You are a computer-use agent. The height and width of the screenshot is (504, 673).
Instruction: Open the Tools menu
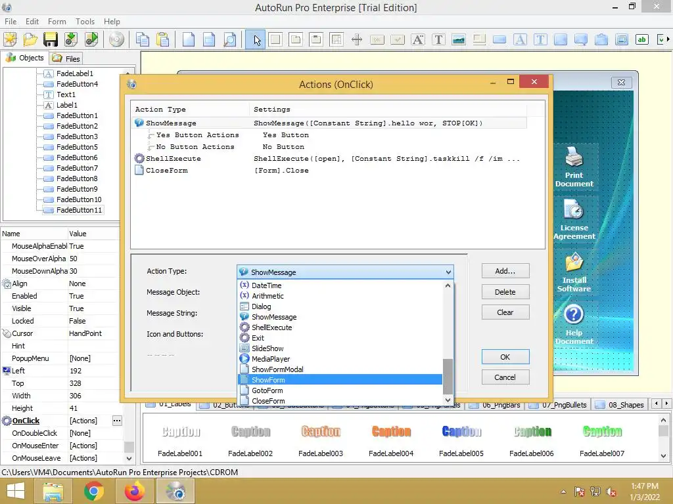[85, 22]
